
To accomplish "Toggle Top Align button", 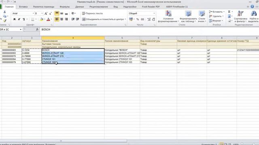I will 57,13.
